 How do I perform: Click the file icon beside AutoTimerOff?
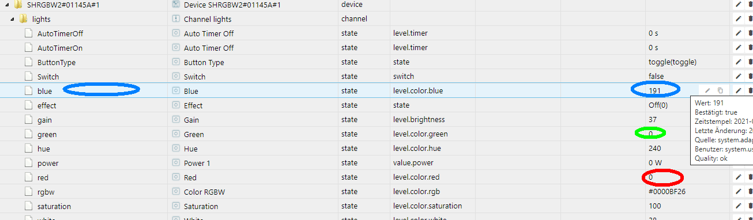(29, 33)
